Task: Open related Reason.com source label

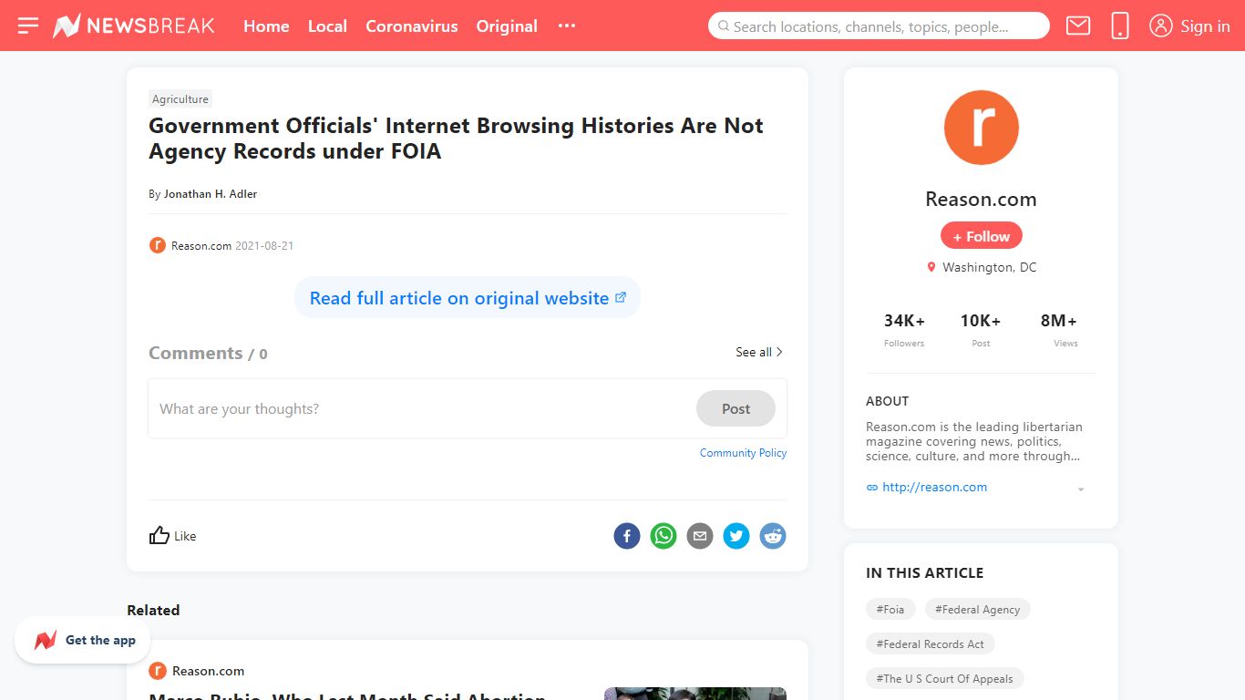Action: [x=208, y=671]
